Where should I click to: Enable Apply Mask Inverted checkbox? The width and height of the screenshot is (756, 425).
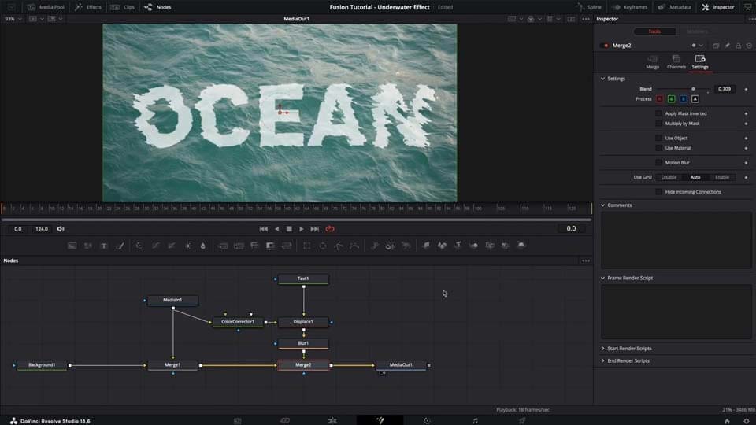pyautogui.click(x=658, y=113)
